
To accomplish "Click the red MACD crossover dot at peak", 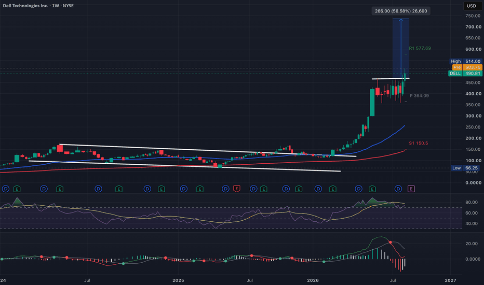I will [x=391, y=243].
